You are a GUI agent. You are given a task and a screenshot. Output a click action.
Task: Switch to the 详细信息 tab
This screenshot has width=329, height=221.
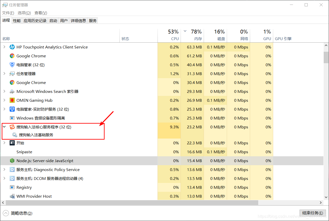click(78, 21)
